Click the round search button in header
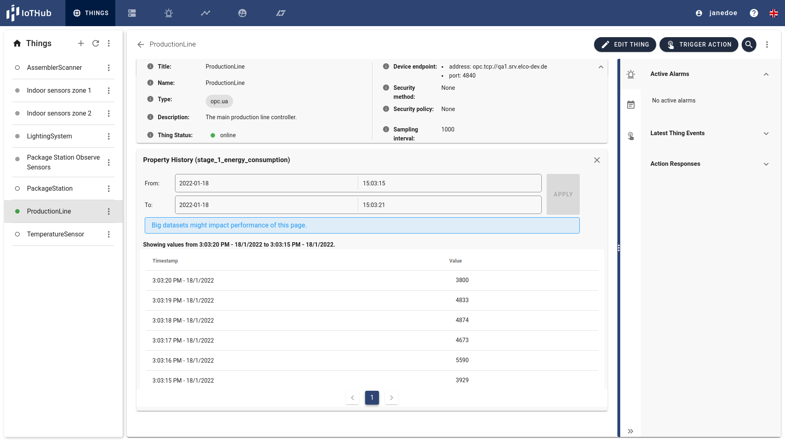This screenshot has height=441, width=785. pos(749,45)
